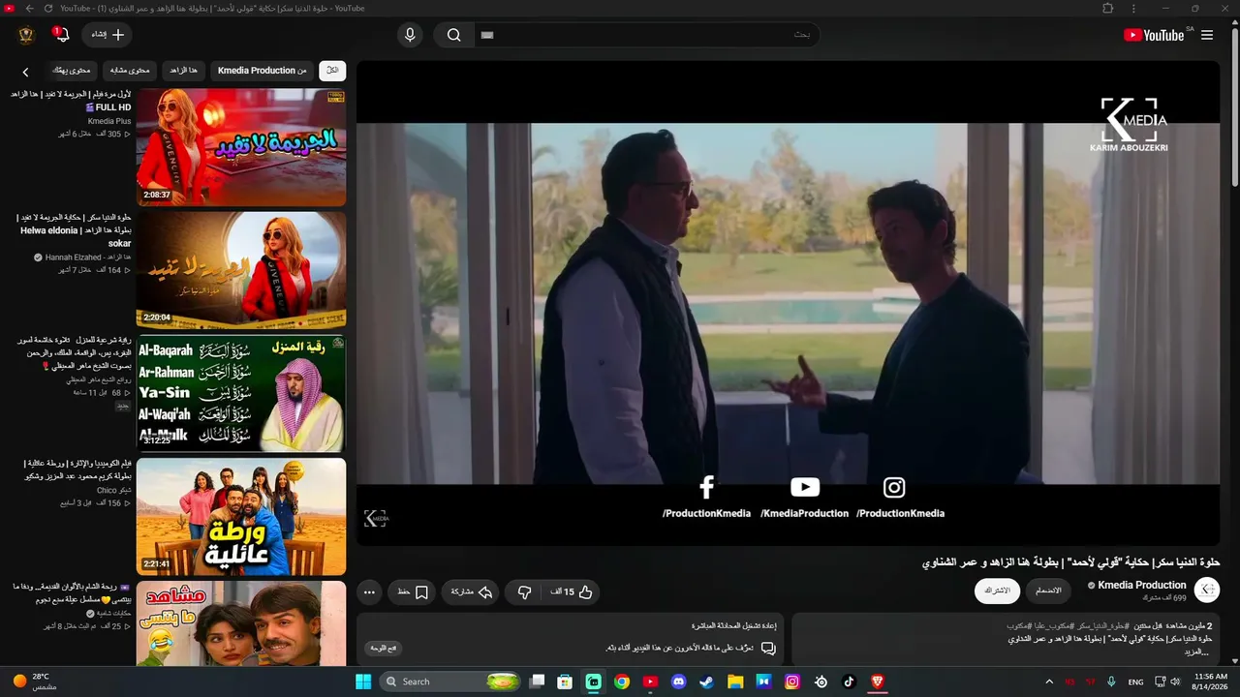Select the الكل chip
This screenshot has width=1240, height=697.
(x=332, y=70)
